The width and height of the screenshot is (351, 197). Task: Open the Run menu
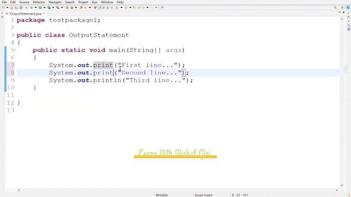pos(94,2)
